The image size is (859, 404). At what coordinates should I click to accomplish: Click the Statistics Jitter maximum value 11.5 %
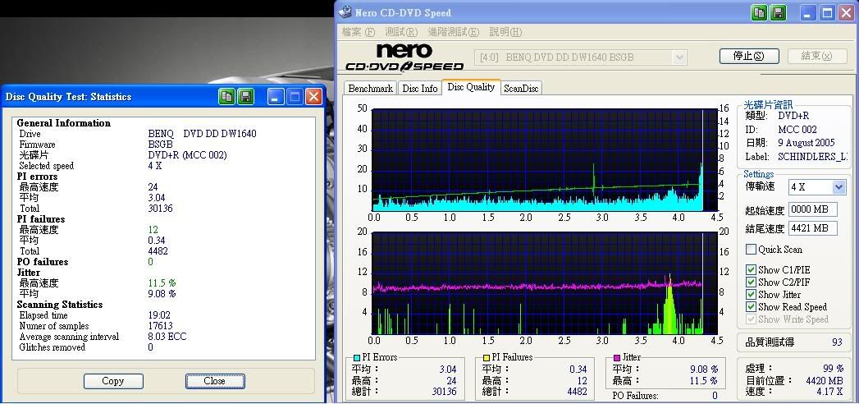pos(162,283)
